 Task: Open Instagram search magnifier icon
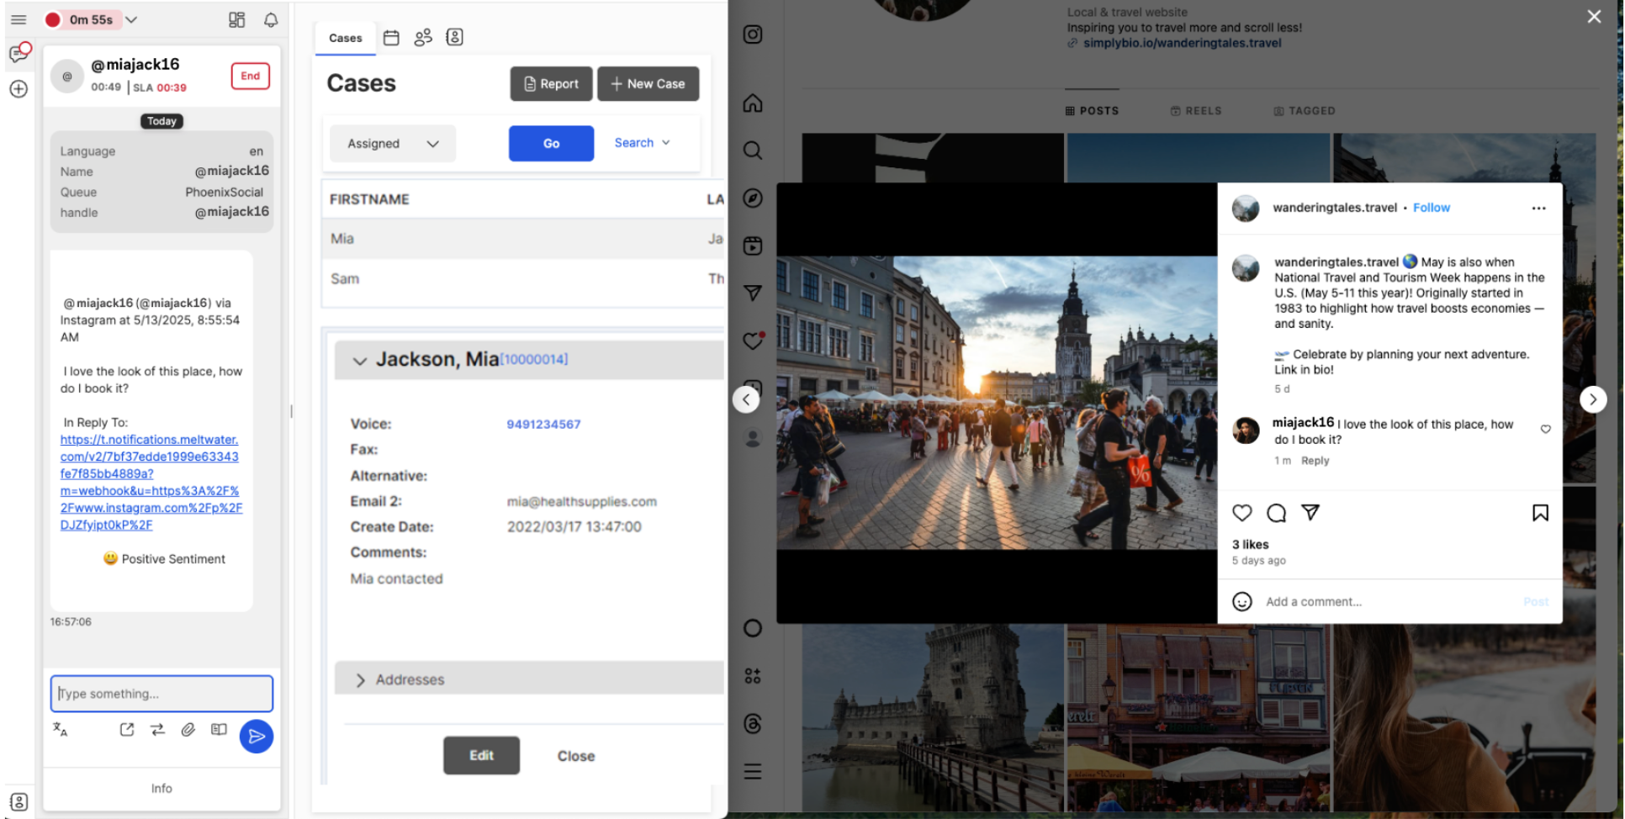tap(753, 151)
